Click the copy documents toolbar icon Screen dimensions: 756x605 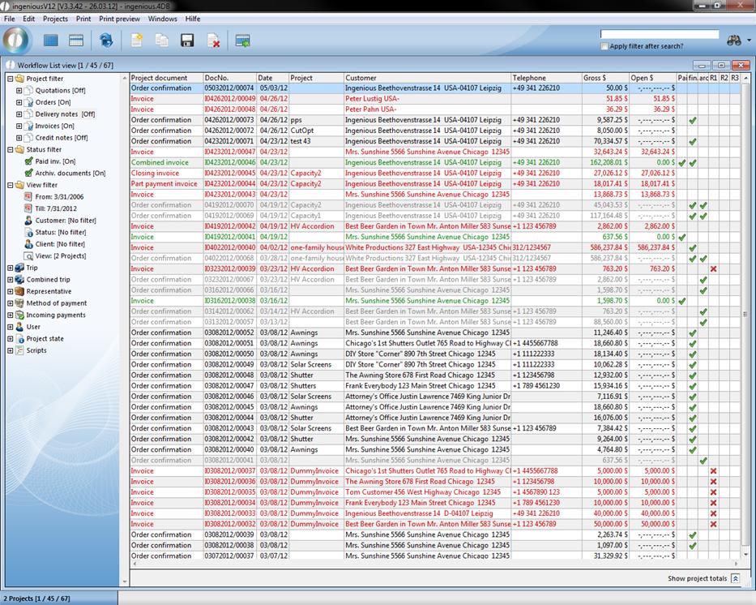[162, 41]
